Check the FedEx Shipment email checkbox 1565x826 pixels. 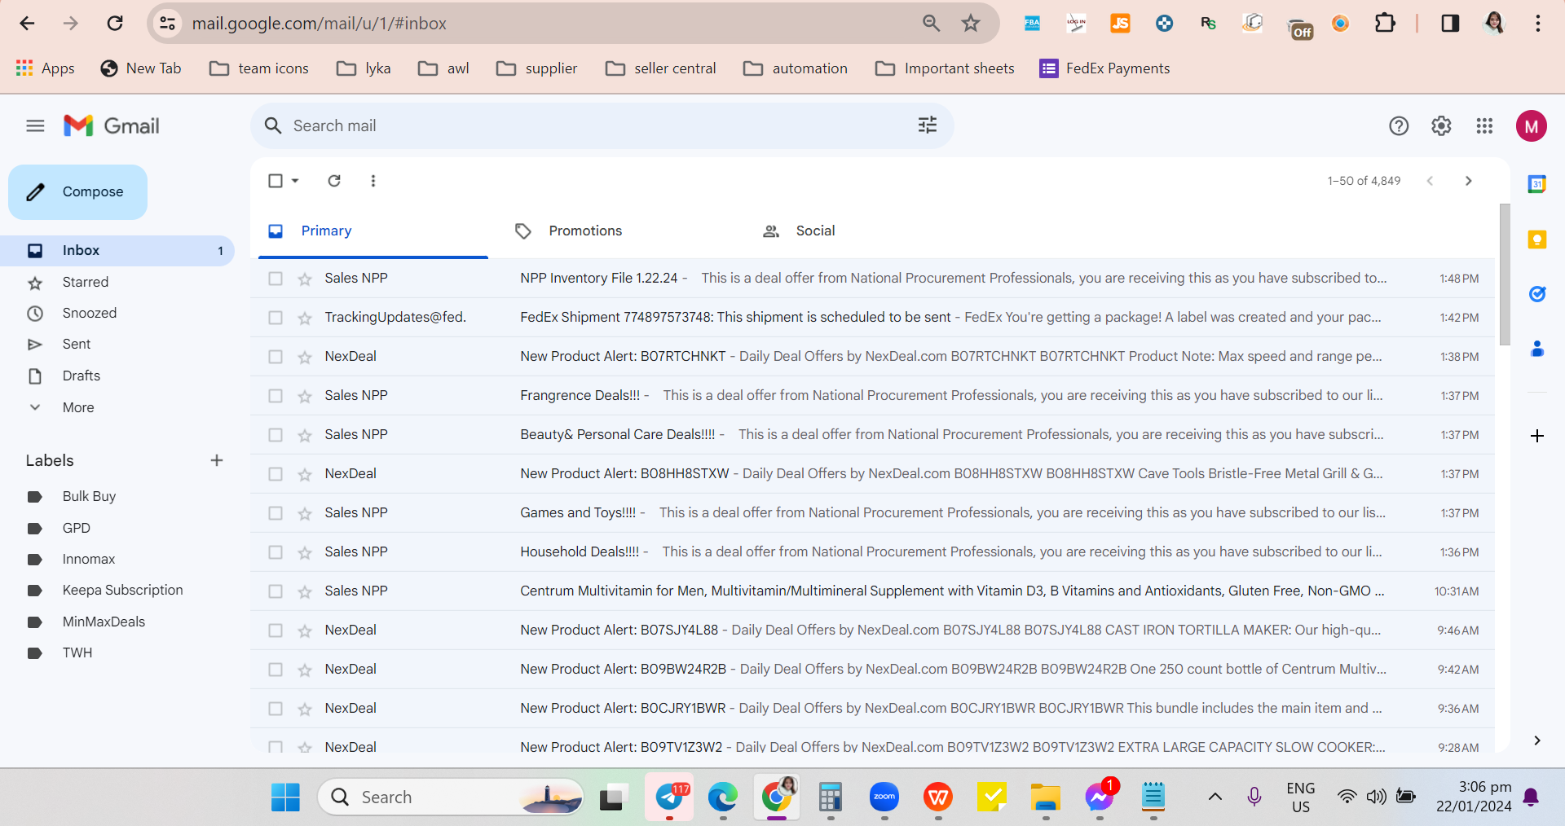[x=276, y=318]
